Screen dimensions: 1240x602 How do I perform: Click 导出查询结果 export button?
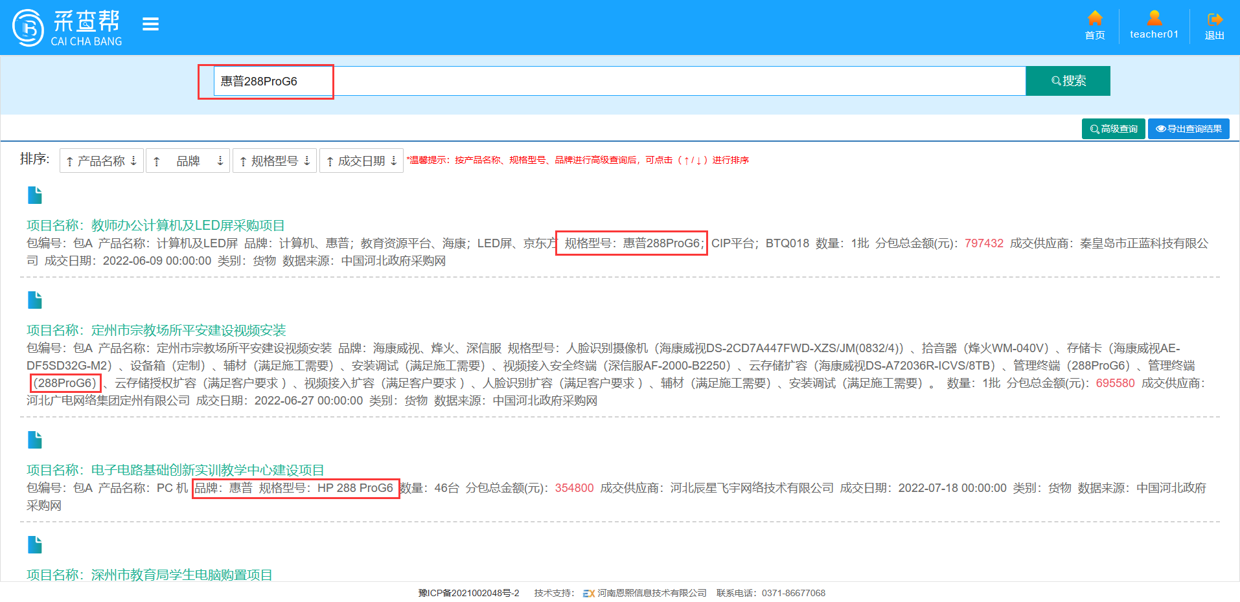point(1189,129)
